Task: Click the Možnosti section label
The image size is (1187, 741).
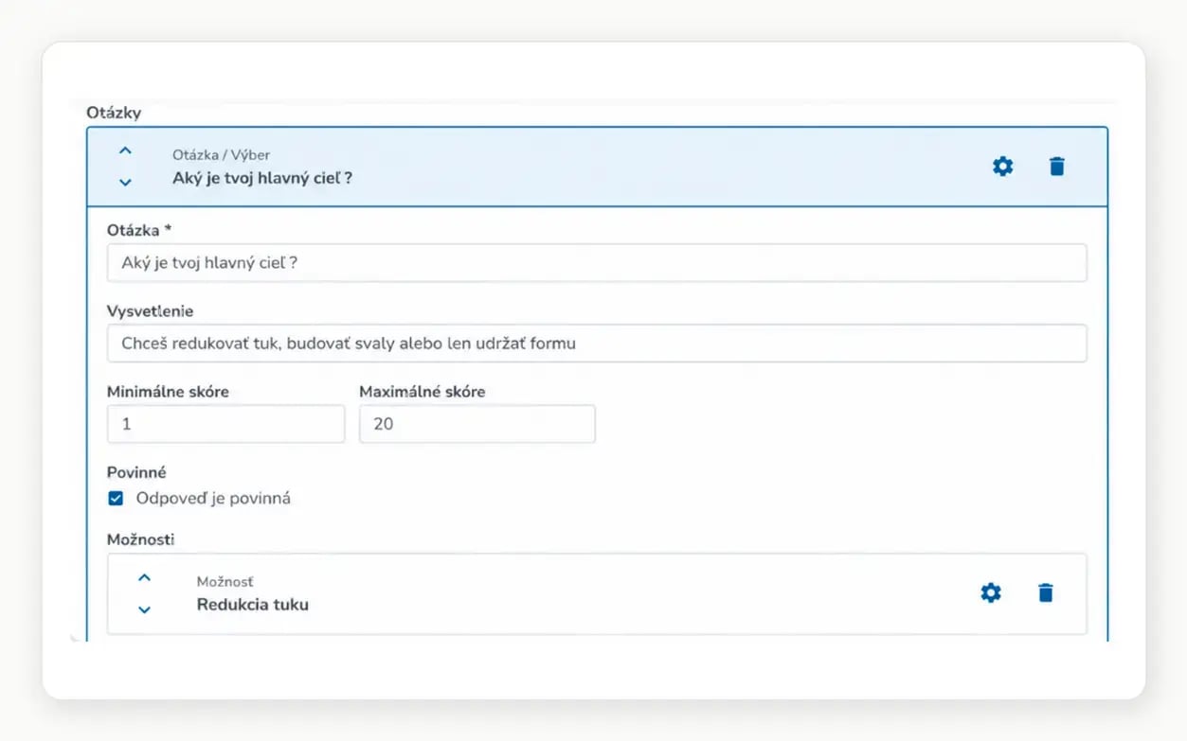Action: click(140, 539)
